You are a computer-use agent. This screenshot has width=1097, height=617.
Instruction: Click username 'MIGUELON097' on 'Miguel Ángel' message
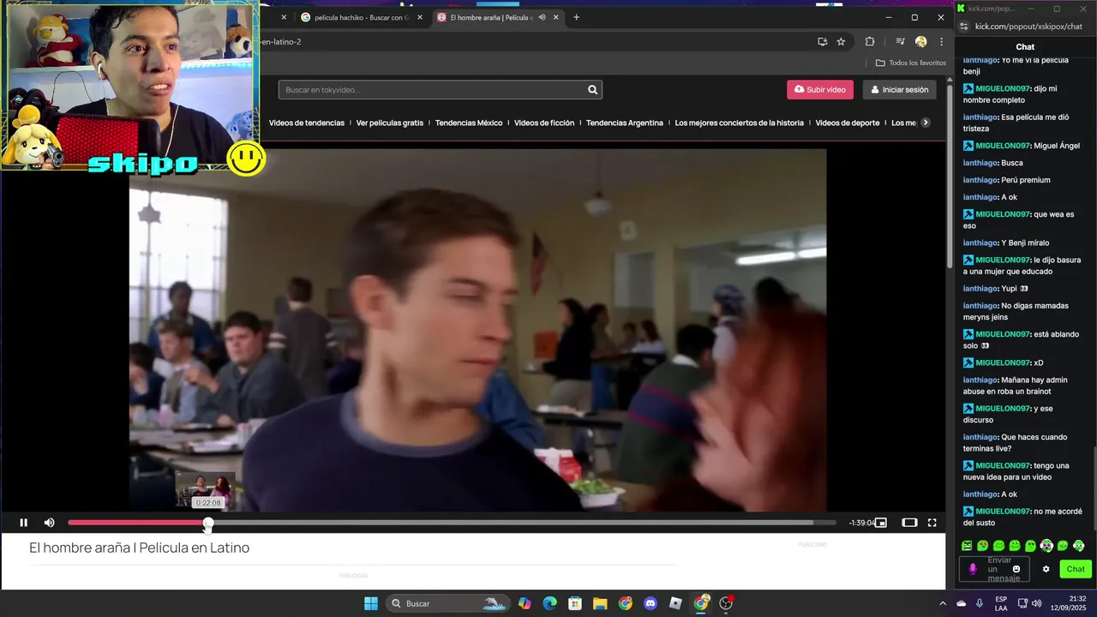click(x=1003, y=146)
